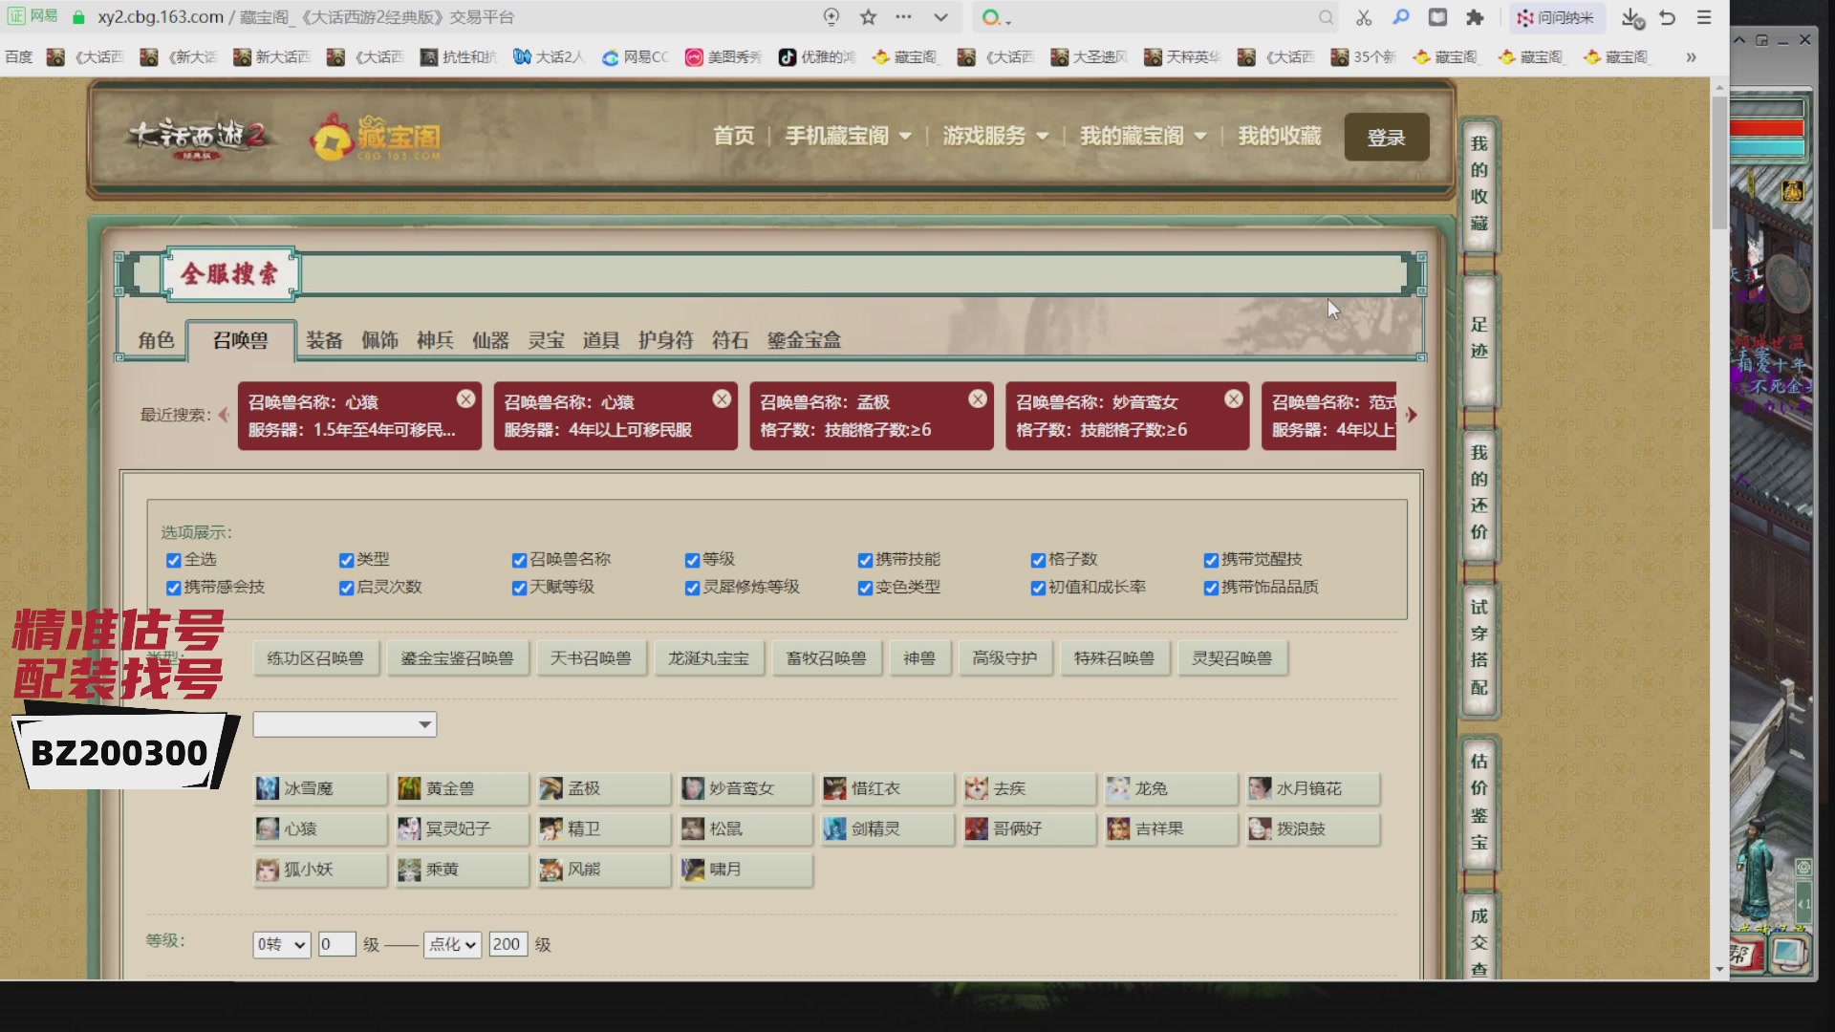This screenshot has width=1835, height=1032.
Task: Click the 神兽 category button
Action: coord(918,657)
